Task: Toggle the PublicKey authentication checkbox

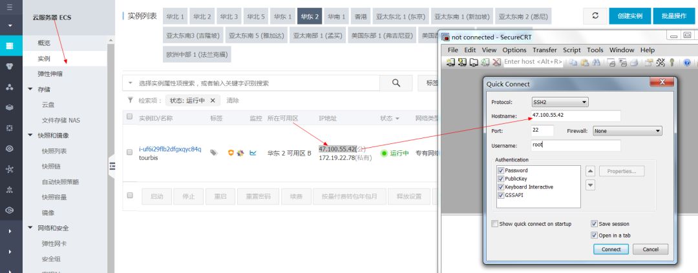Action: coord(502,179)
